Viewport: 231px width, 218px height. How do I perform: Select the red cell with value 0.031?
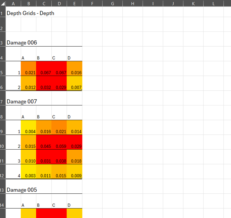(44, 157)
